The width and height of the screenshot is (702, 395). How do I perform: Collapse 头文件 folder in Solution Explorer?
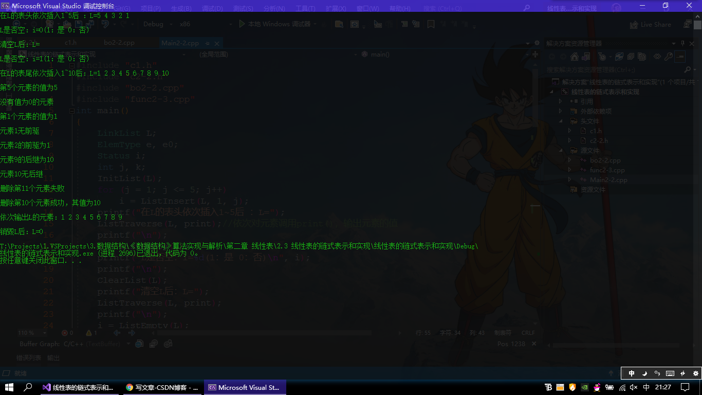[x=561, y=121]
